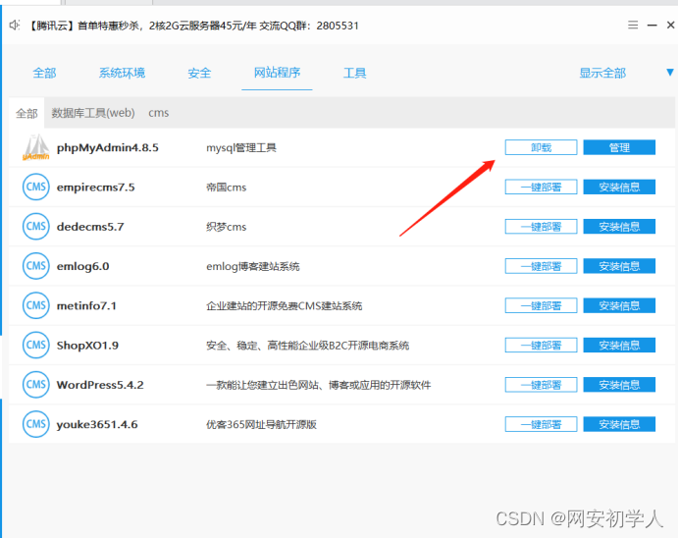Click the speaker announcement icon
This screenshot has height=538, width=679.
15,26
